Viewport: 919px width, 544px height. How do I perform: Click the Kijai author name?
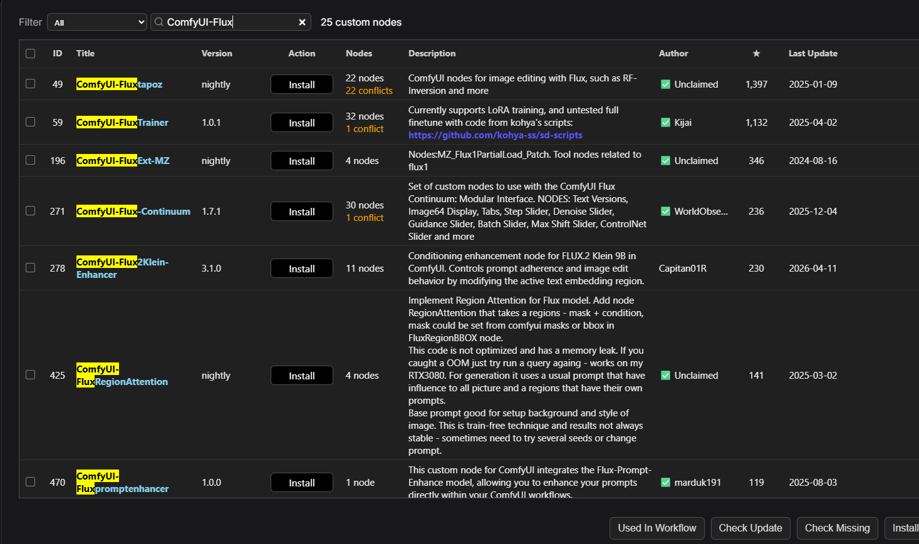pyautogui.click(x=683, y=123)
